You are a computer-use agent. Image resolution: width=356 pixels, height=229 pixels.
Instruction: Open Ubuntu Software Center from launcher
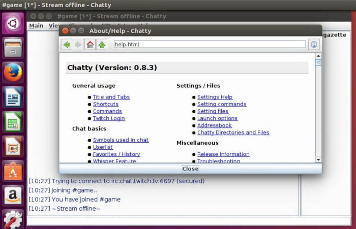point(13,171)
